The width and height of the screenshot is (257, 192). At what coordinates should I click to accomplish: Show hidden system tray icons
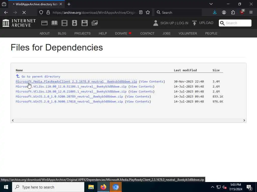click(x=212, y=187)
